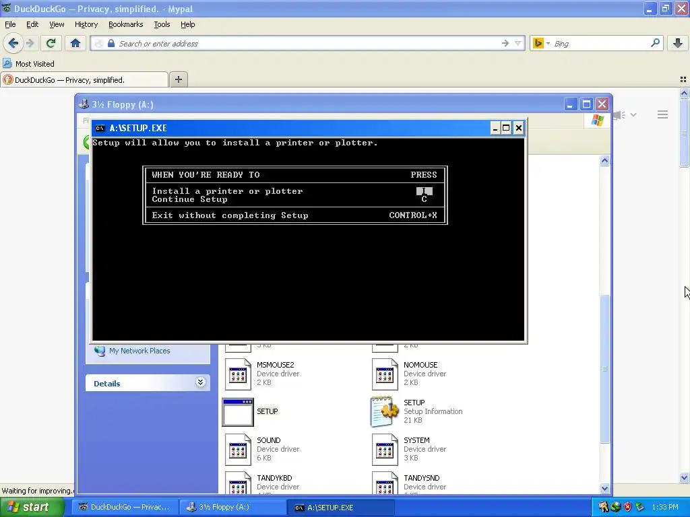
Task: Reload the page with the refresh icon
Action: [x=51, y=43]
